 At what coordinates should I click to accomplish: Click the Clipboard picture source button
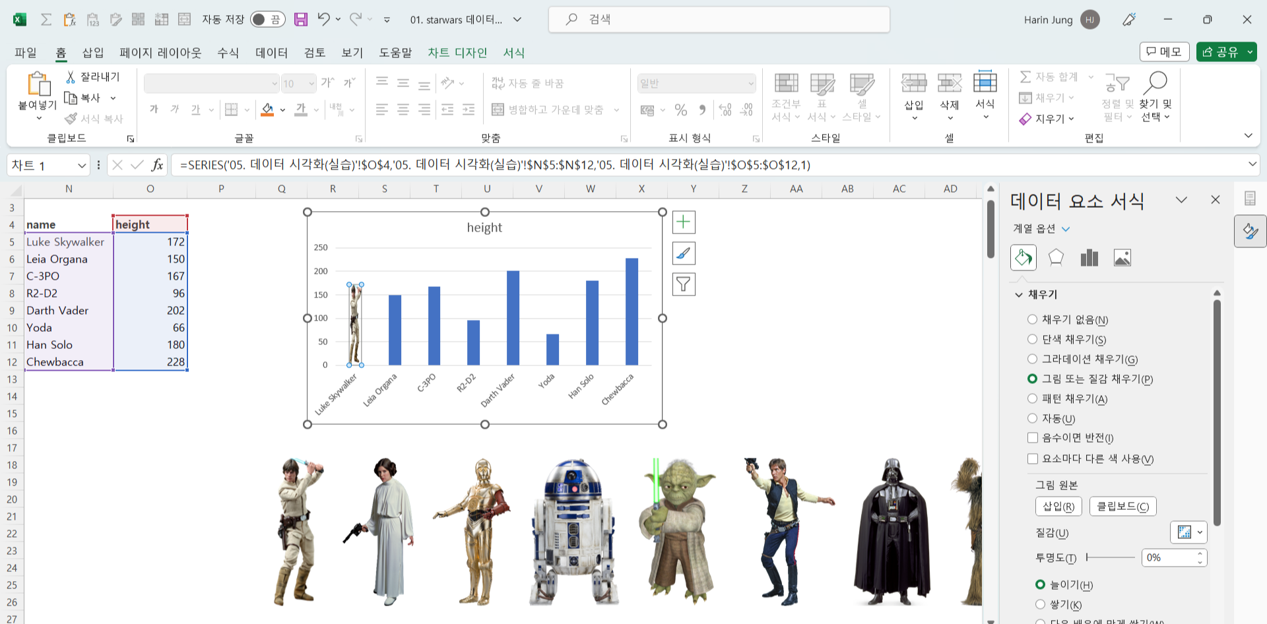pos(1123,506)
